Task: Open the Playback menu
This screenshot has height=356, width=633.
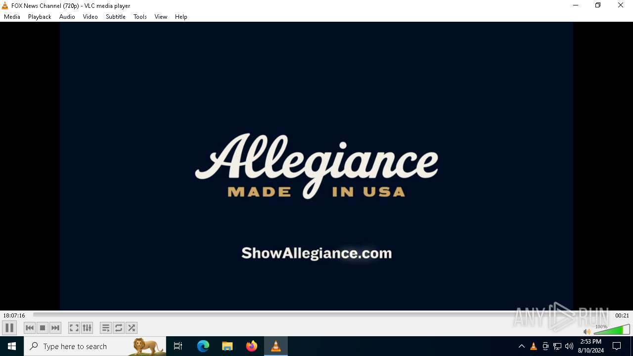Action: 40,17
